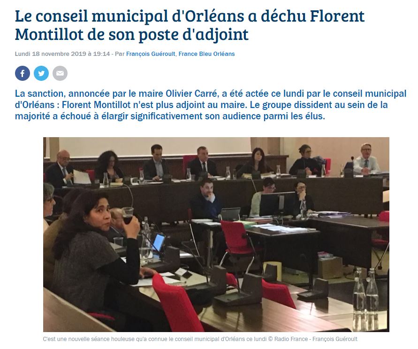Click the publication date Lundi 18 novembre
418x349 pixels.
(x=62, y=54)
